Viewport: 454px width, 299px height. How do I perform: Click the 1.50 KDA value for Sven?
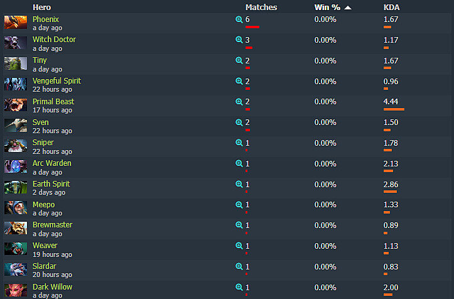(x=391, y=122)
